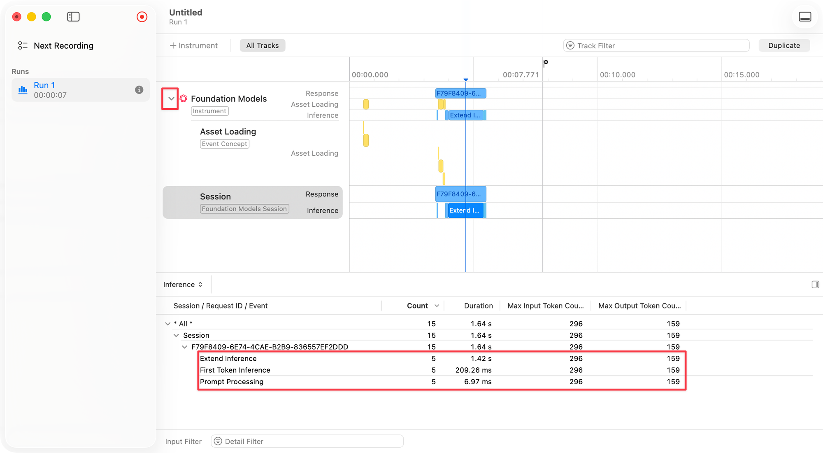Viewport: 823px width, 453px height.
Task: Select the All Tracks tab
Action: pyautogui.click(x=262, y=46)
